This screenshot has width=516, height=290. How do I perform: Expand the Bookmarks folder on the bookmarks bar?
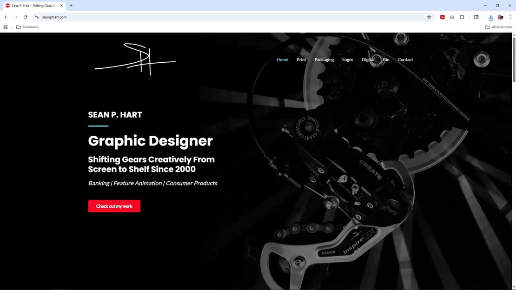point(27,27)
